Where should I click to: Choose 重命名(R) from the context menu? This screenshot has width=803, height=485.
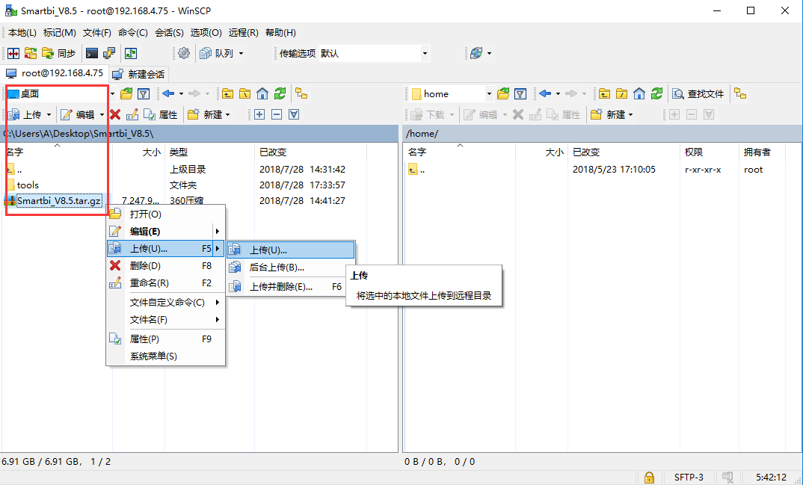pyautogui.click(x=166, y=283)
